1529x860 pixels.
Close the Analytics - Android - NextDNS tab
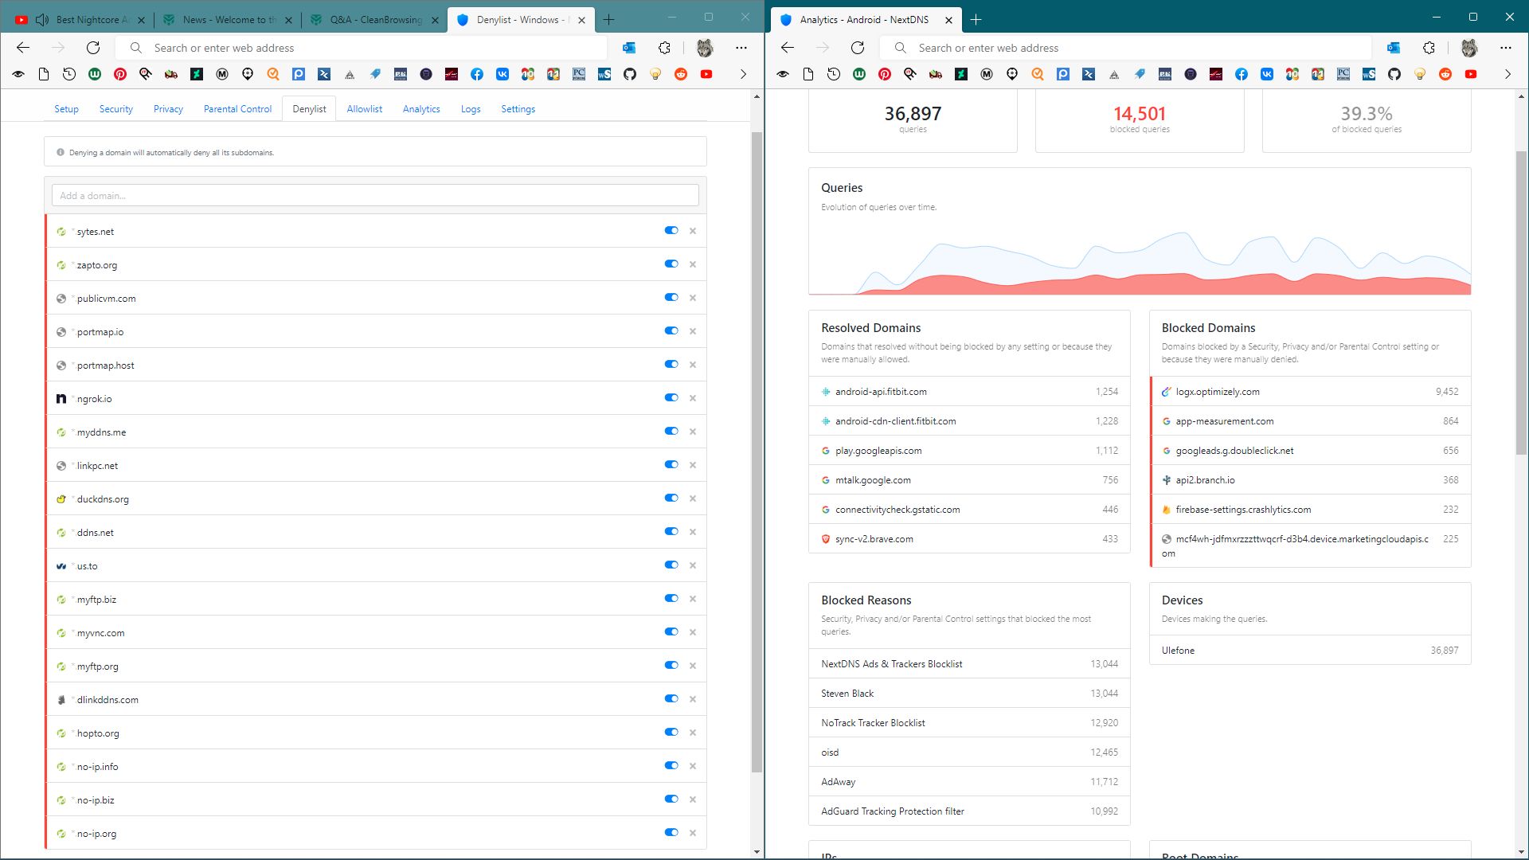948,20
